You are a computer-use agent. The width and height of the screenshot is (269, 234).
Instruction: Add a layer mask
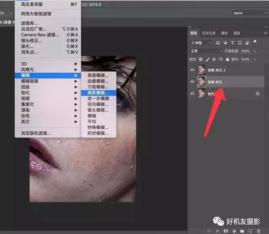pos(226,231)
